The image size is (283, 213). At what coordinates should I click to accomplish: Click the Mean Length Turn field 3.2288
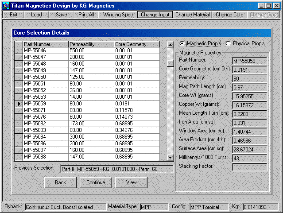(250, 114)
